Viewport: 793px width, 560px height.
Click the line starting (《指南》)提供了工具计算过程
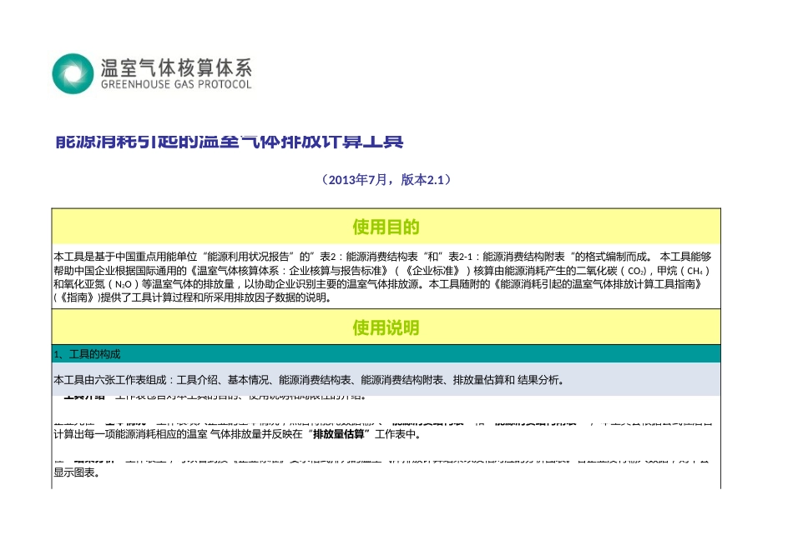pyautogui.click(x=193, y=297)
